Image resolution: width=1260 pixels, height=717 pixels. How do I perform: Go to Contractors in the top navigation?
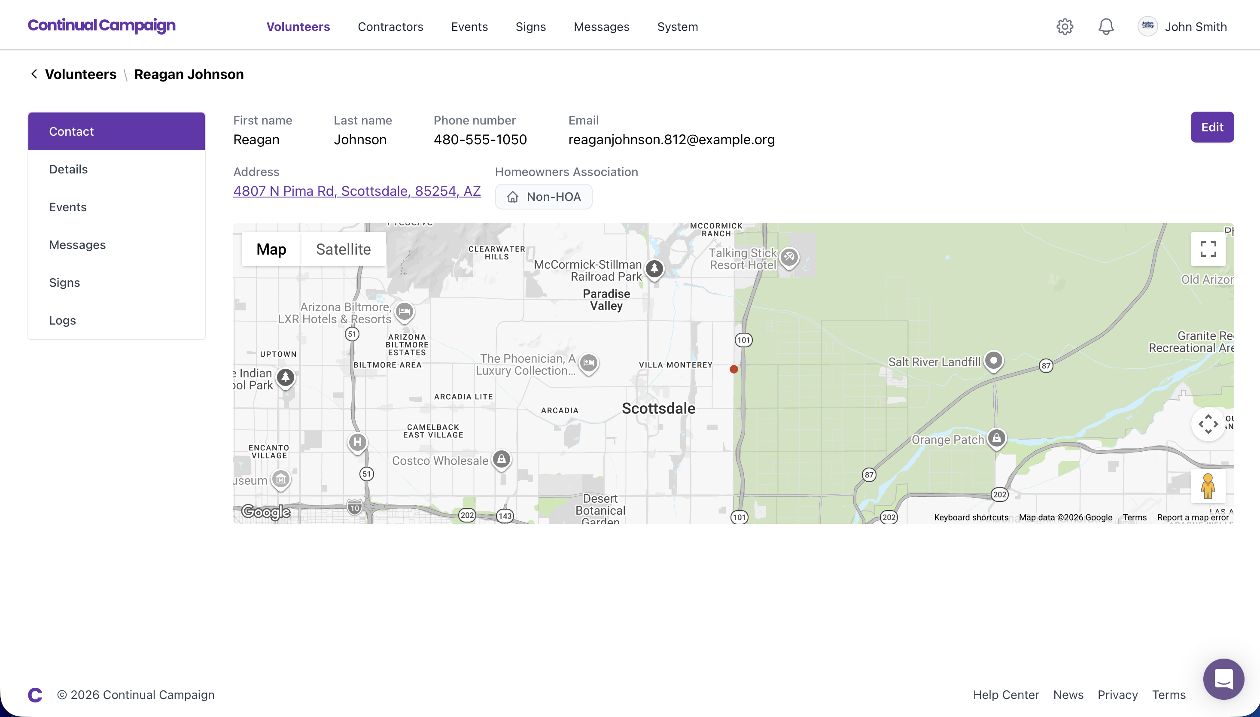coord(390,27)
